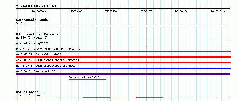
Task: Click the nsv830494 (Wong2007) variant label
Action: click(x=32, y=43)
